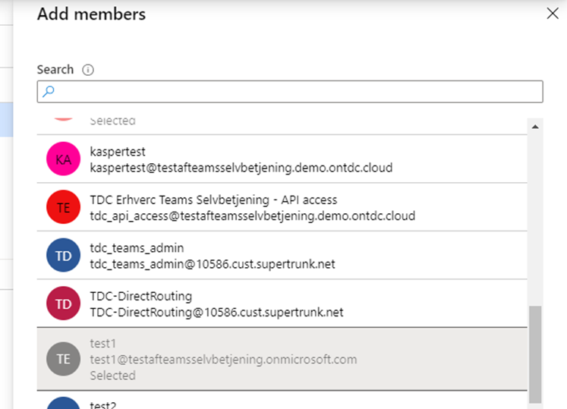Close the Add members panel

pyautogui.click(x=552, y=14)
